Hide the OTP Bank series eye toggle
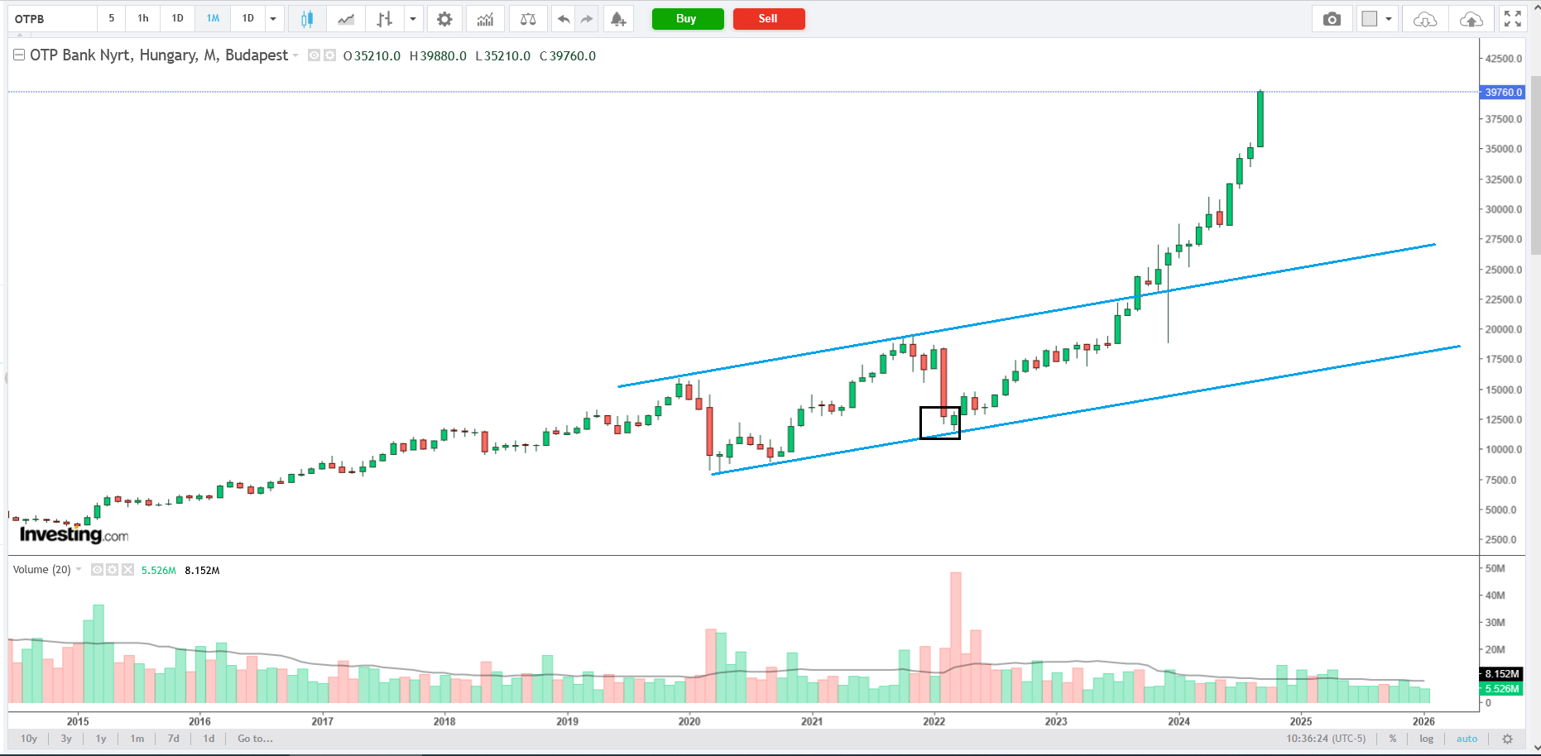Viewport: 1541px width, 756px height. tap(314, 55)
